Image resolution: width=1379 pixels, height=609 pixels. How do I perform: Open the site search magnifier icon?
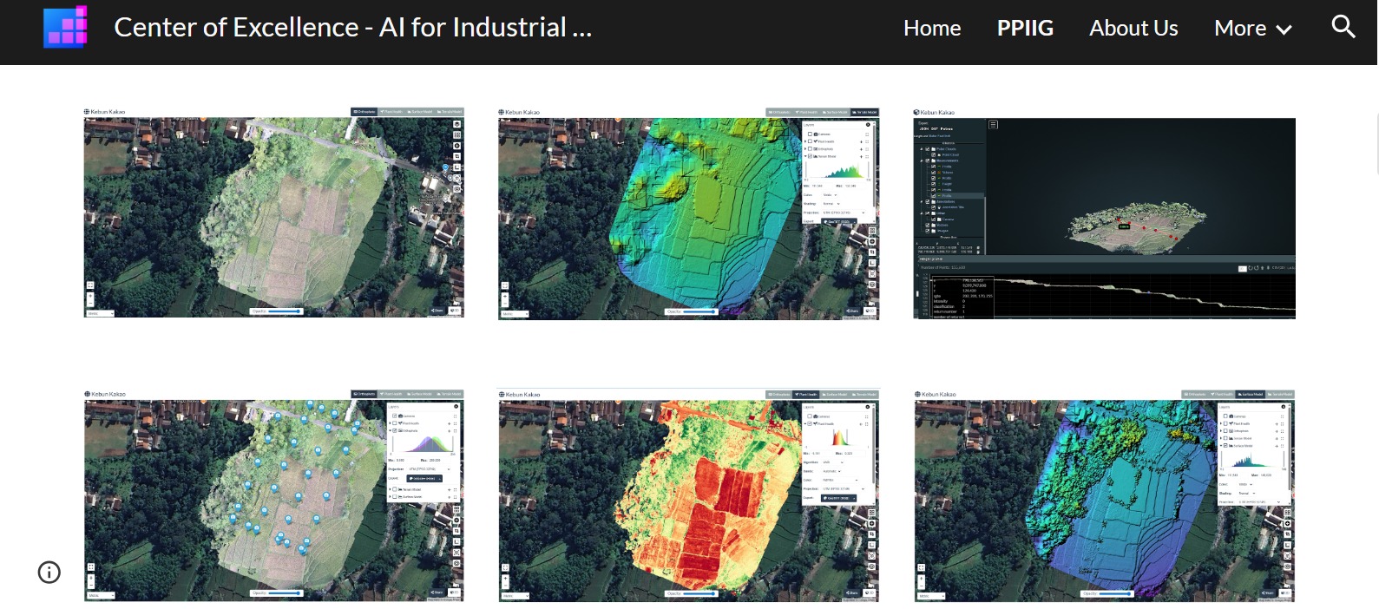pyautogui.click(x=1343, y=27)
